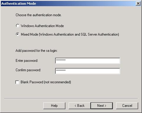The image size is (142, 113).
Task: Choose the Mixed Mode radio button
Action: (x=18, y=34)
